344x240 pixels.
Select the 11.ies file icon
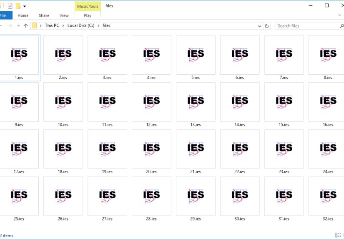click(x=107, y=102)
